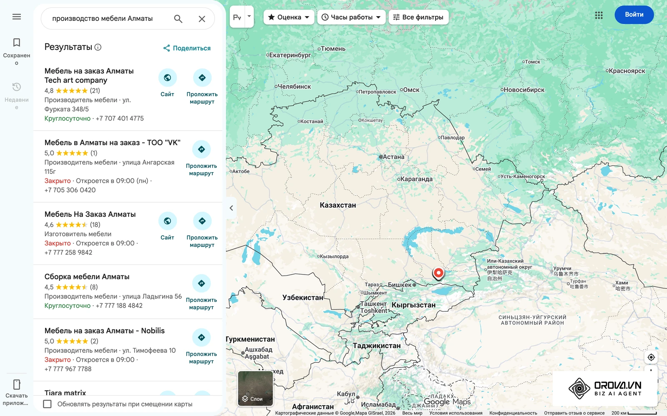Open Все фильтры filters panel
667x416 pixels.
(419, 17)
